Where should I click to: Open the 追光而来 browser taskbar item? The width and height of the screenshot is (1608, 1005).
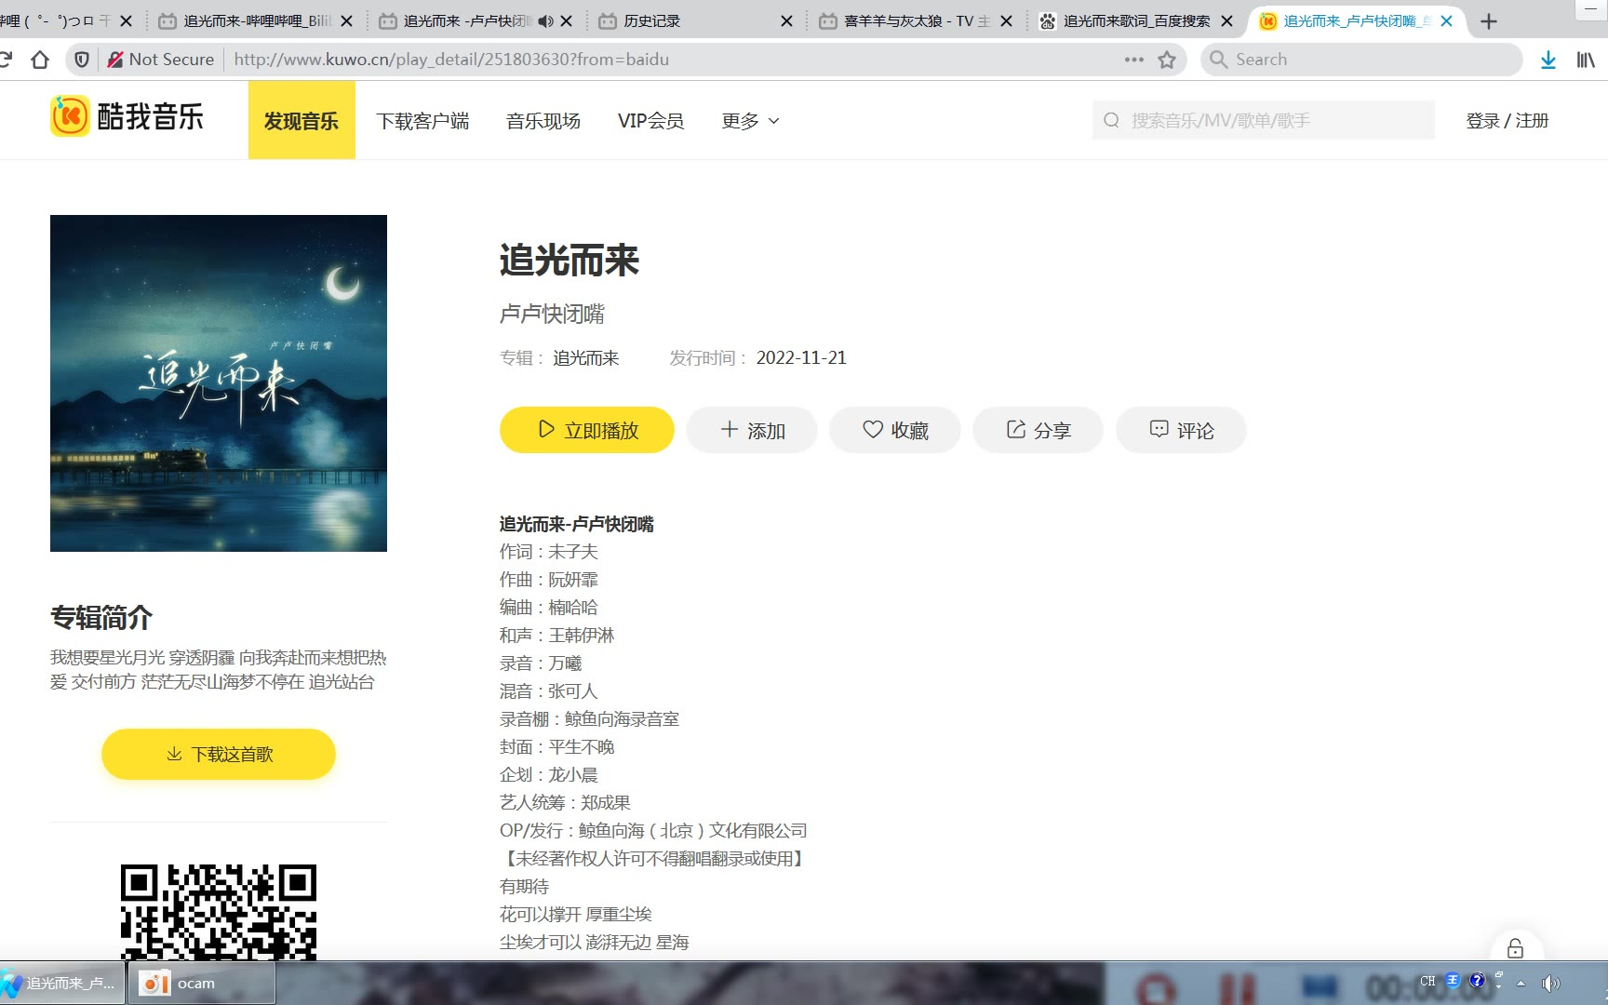point(61,984)
